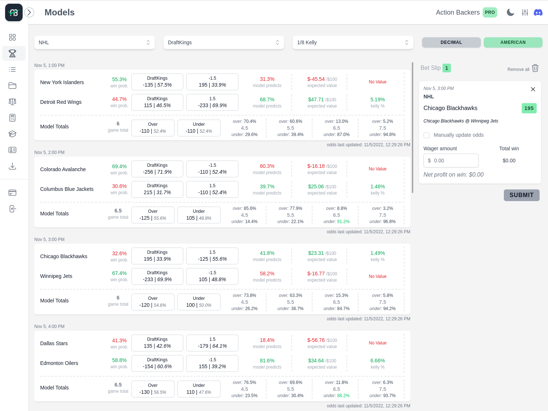Open the settings sliders icon in header
Image resolution: width=548 pixels, height=411 pixels.
pyautogui.click(x=525, y=12)
